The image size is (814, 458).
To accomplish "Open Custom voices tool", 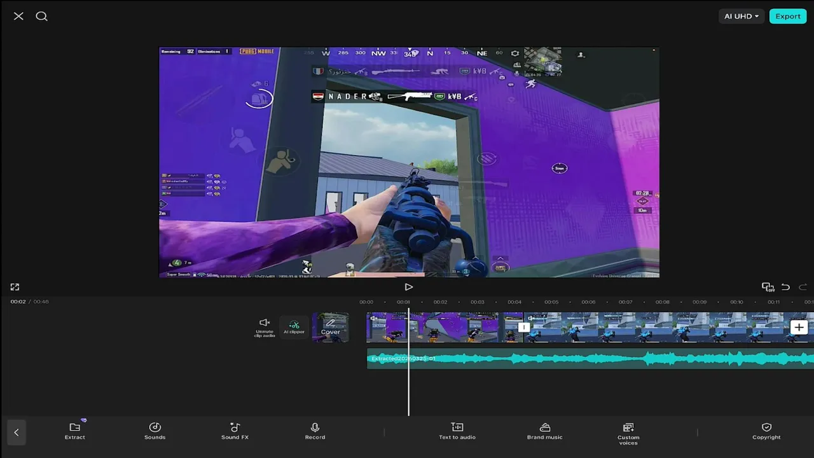I will point(628,433).
